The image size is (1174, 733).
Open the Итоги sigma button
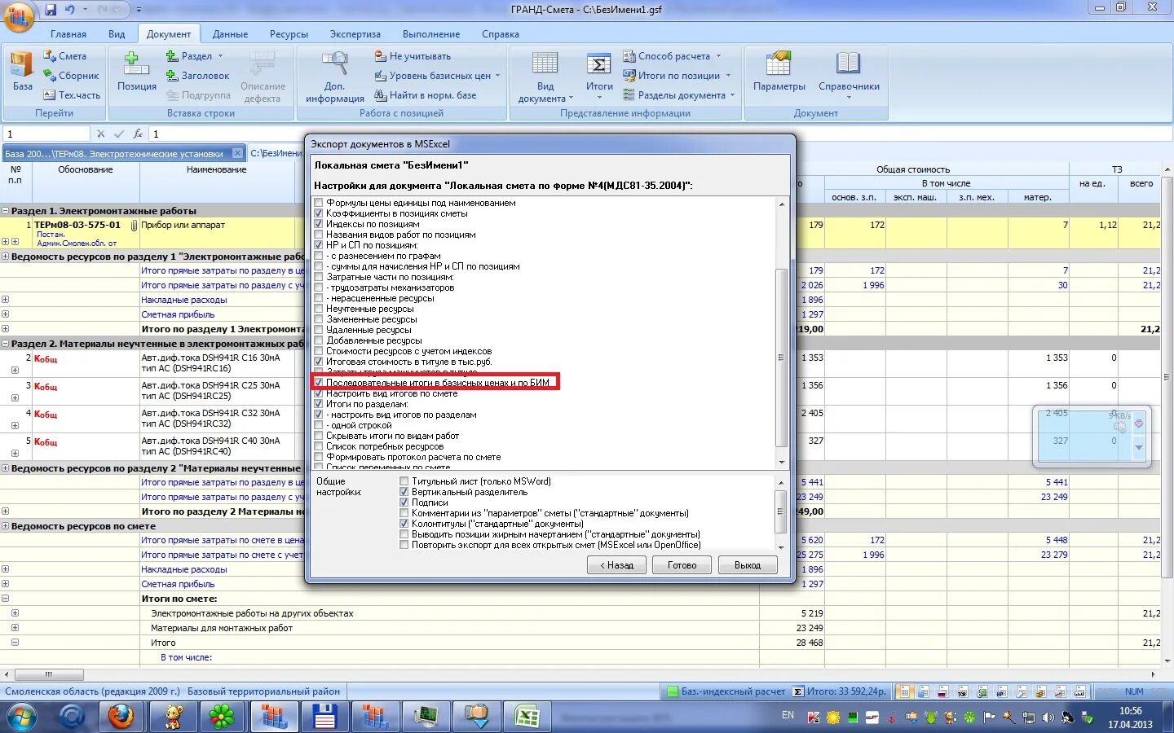599,75
